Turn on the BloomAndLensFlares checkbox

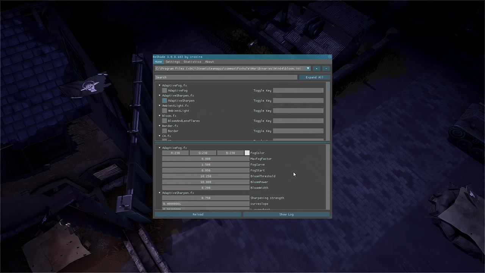164,121
